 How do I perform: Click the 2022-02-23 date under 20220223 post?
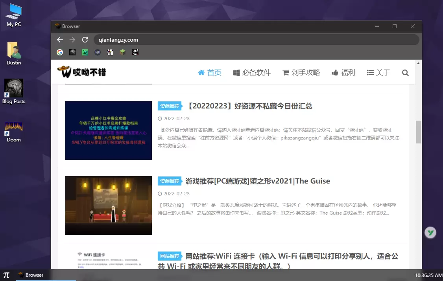174,119
